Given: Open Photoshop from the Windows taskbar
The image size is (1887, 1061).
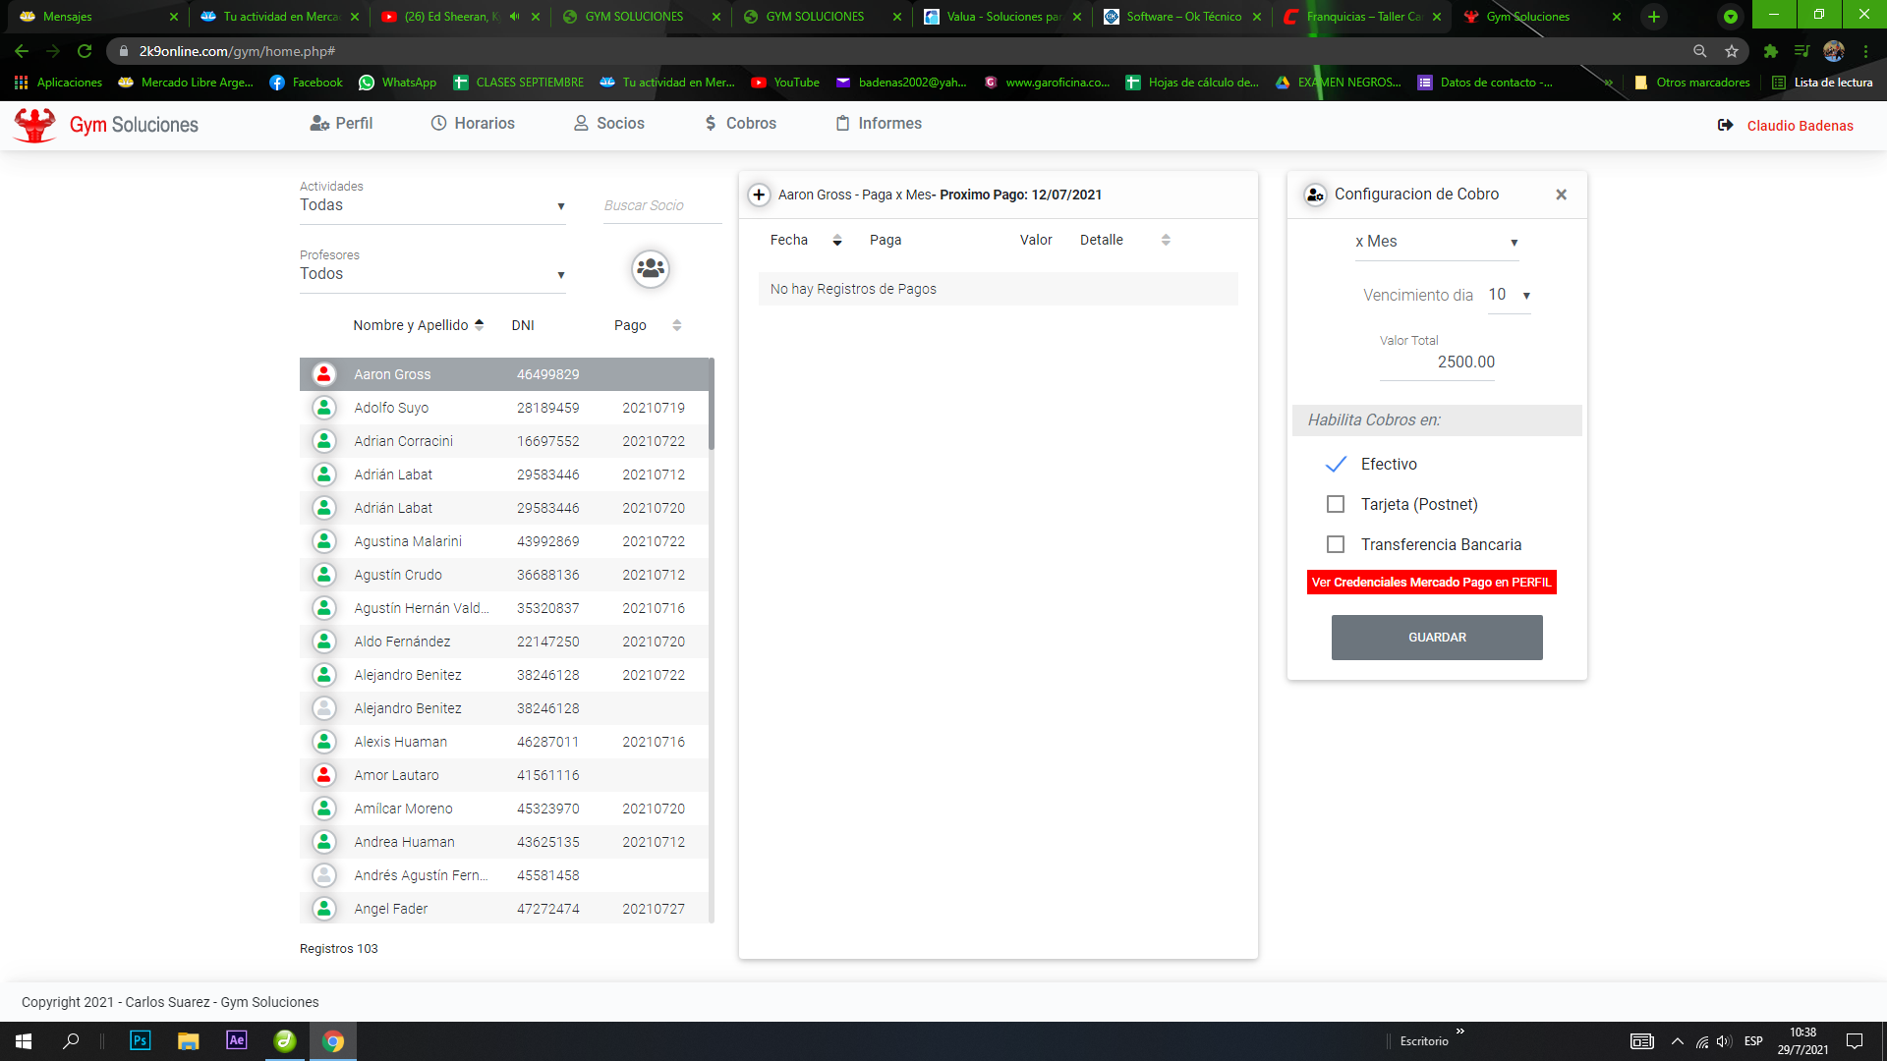Looking at the screenshot, I should 141,1040.
